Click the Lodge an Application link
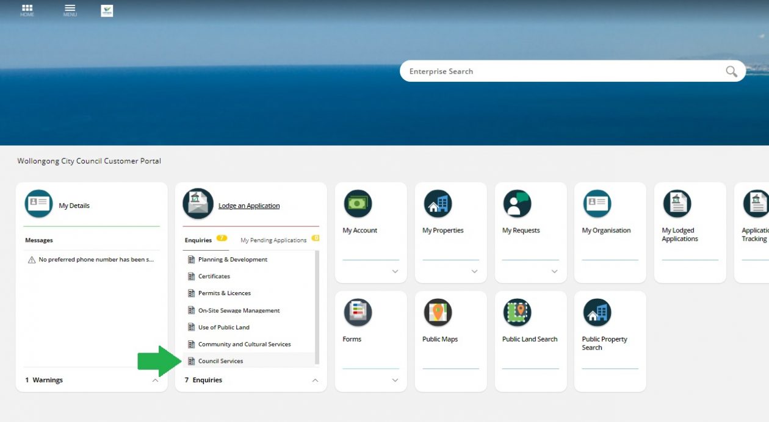The width and height of the screenshot is (769, 422). pyautogui.click(x=249, y=206)
